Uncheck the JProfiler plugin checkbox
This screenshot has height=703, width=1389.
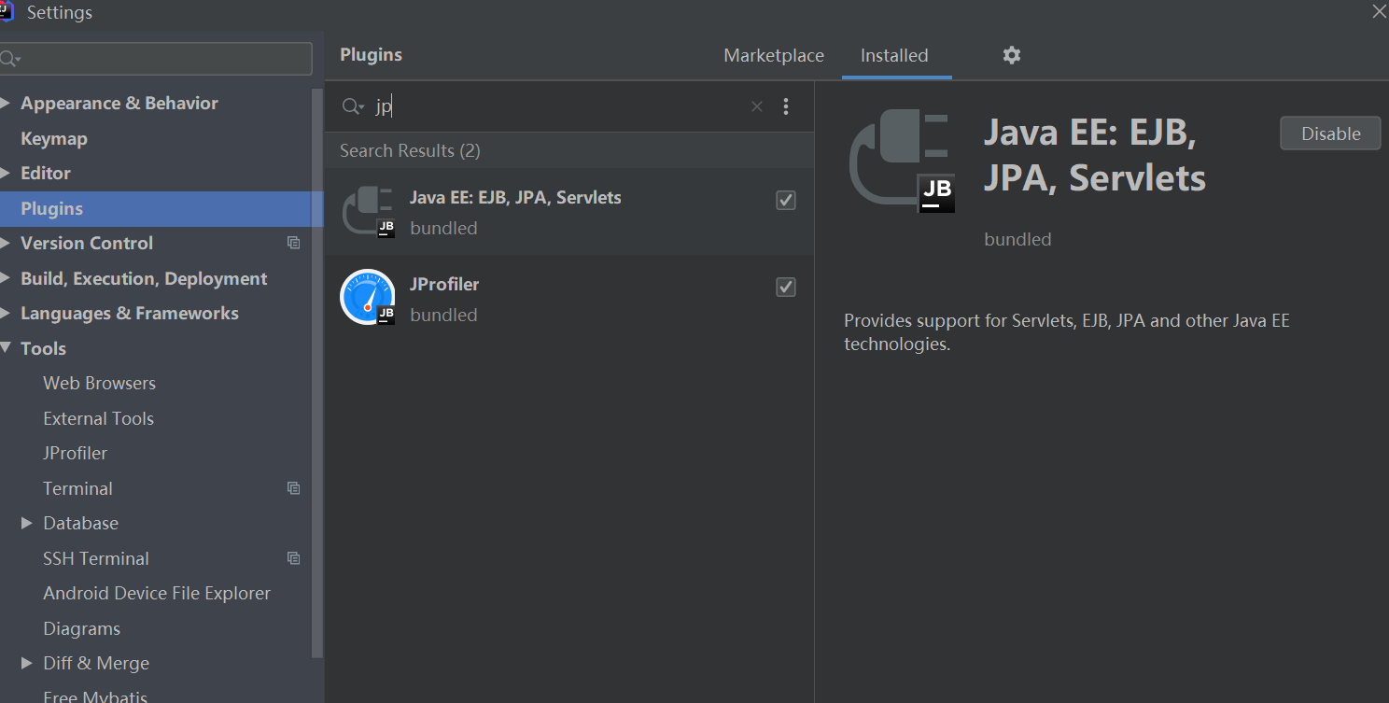[x=786, y=287]
